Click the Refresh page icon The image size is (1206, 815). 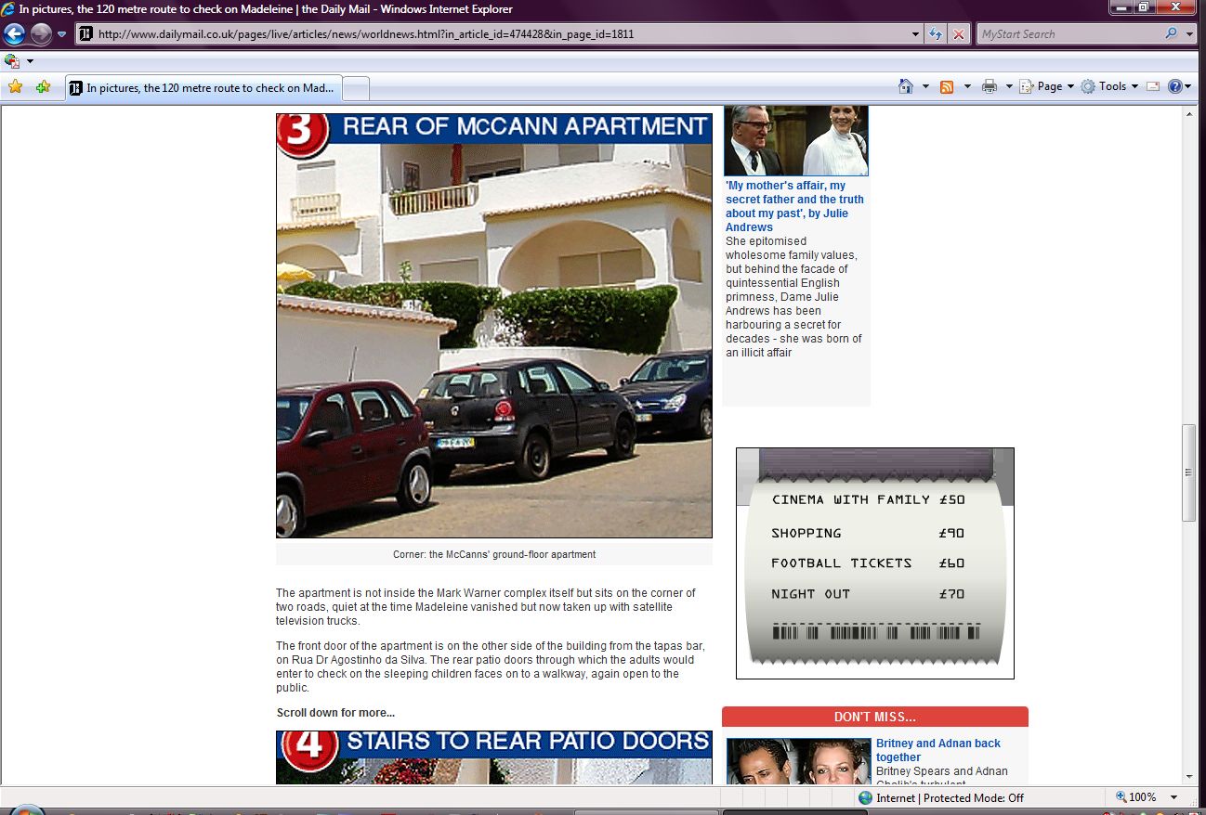937,34
